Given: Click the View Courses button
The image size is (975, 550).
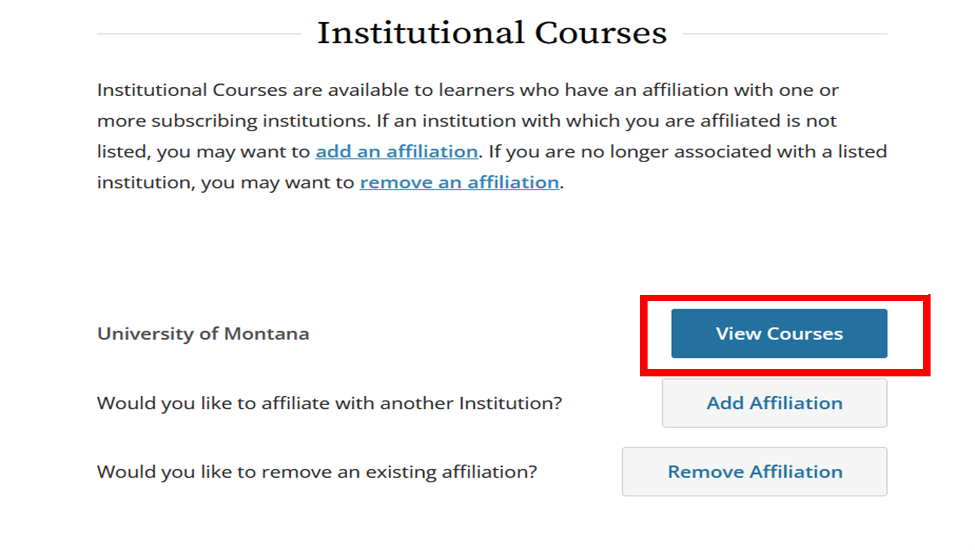Looking at the screenshot, I should tap(779, 334).
